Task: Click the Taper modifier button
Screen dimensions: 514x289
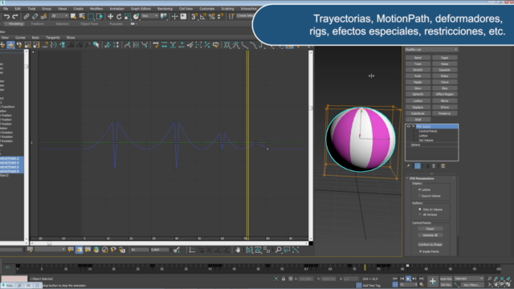Action: tap(444, 58)
